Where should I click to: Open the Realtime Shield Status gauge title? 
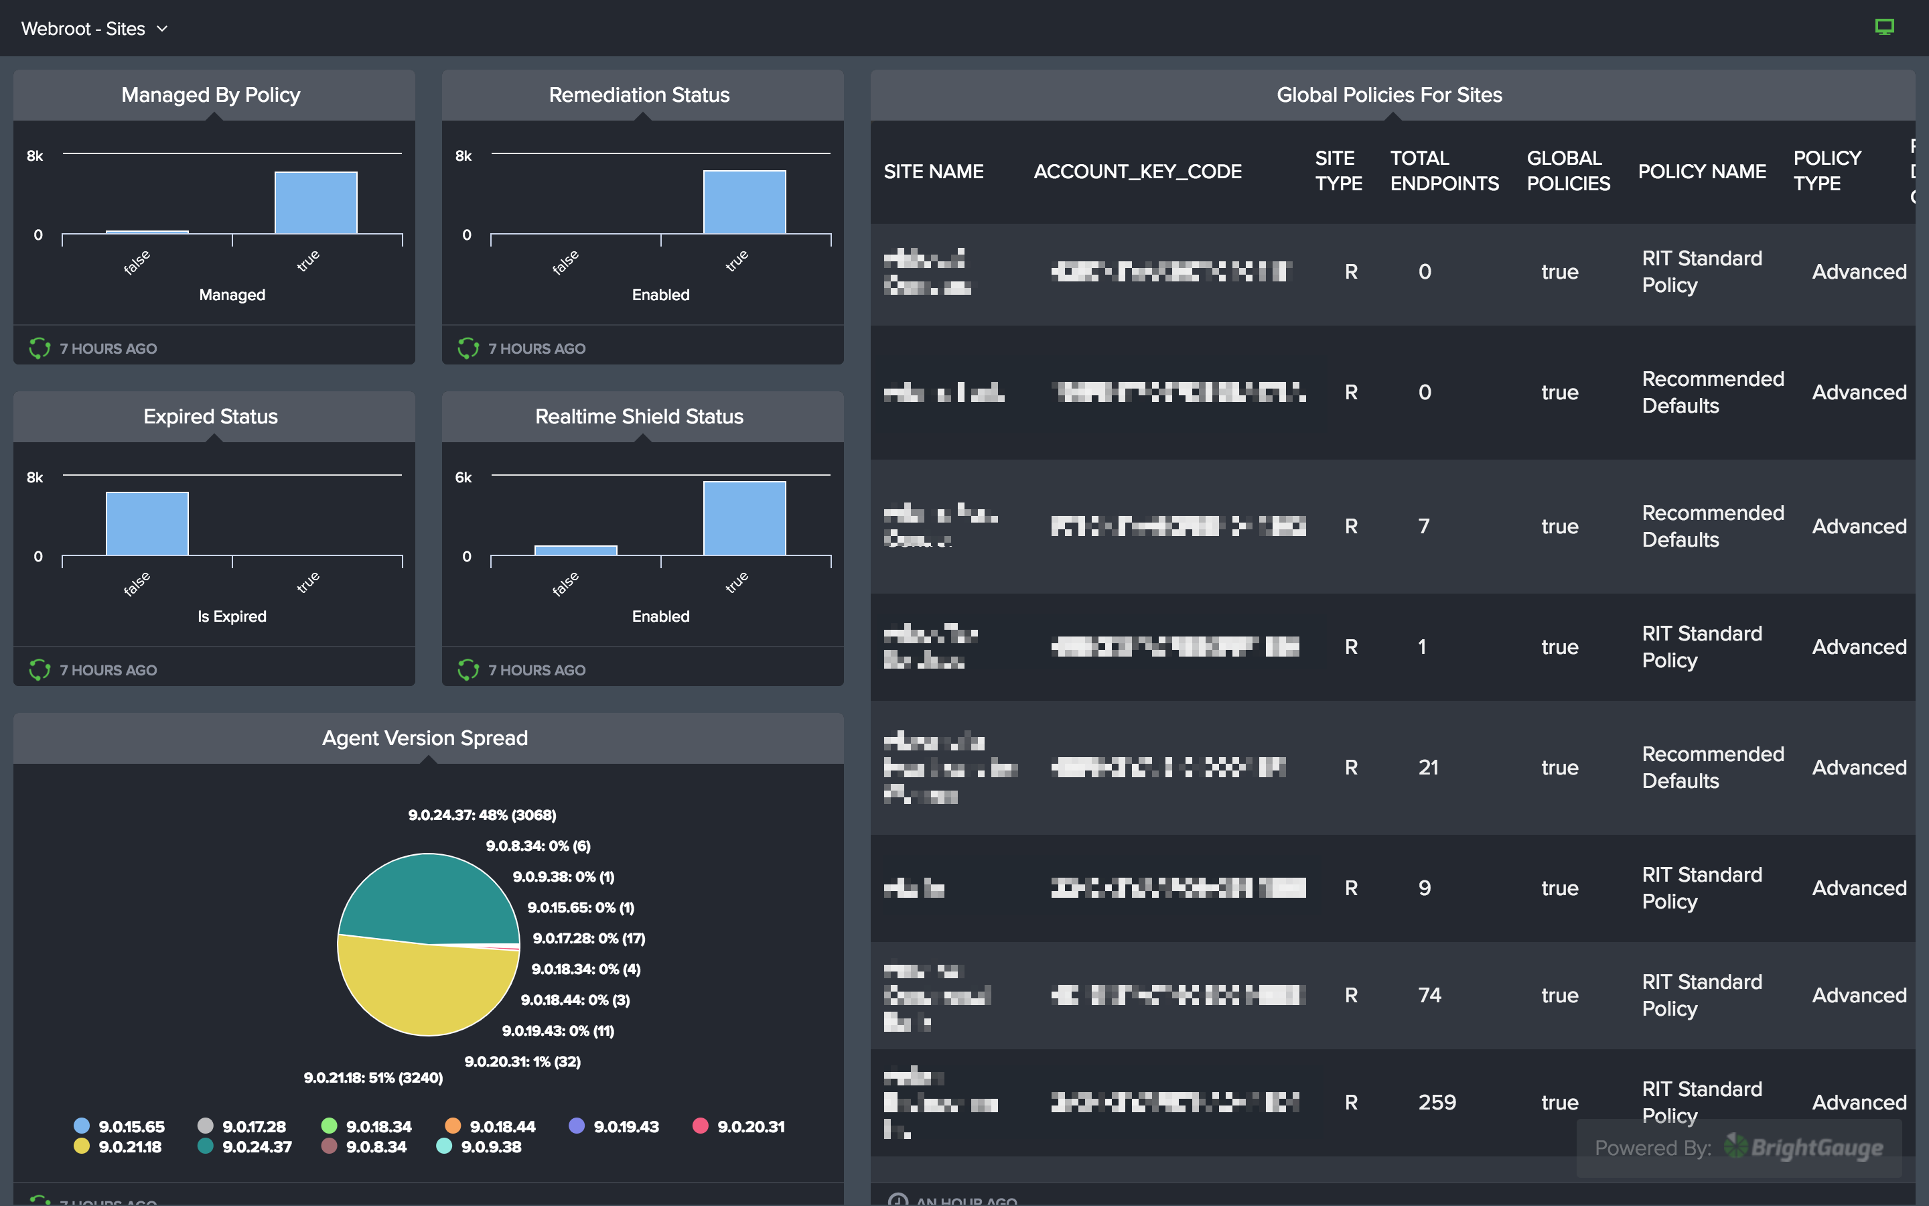pos(639,416)
